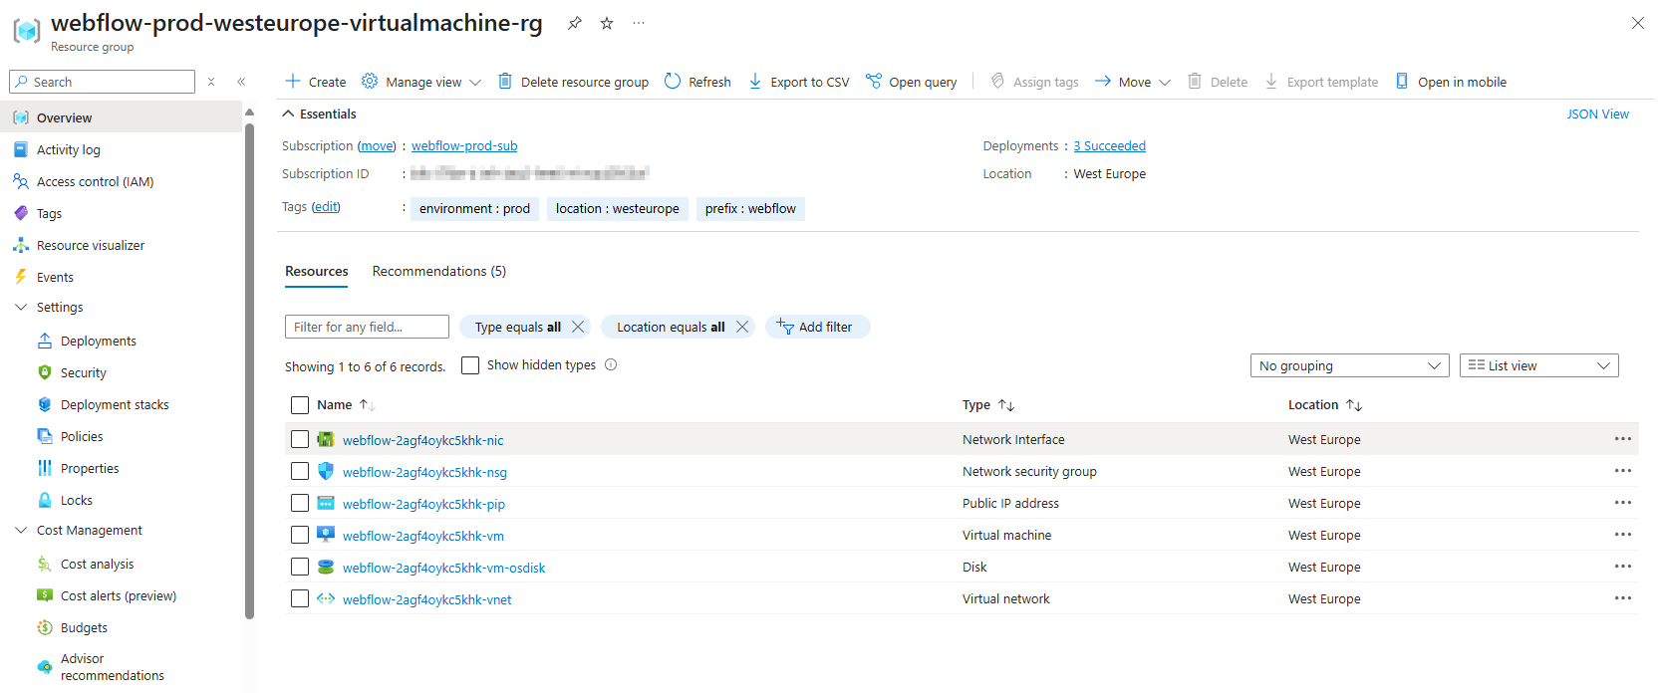This screenshot has height=693, width=1658.
Task: Click Delete resource group
Action: (573, 82)
